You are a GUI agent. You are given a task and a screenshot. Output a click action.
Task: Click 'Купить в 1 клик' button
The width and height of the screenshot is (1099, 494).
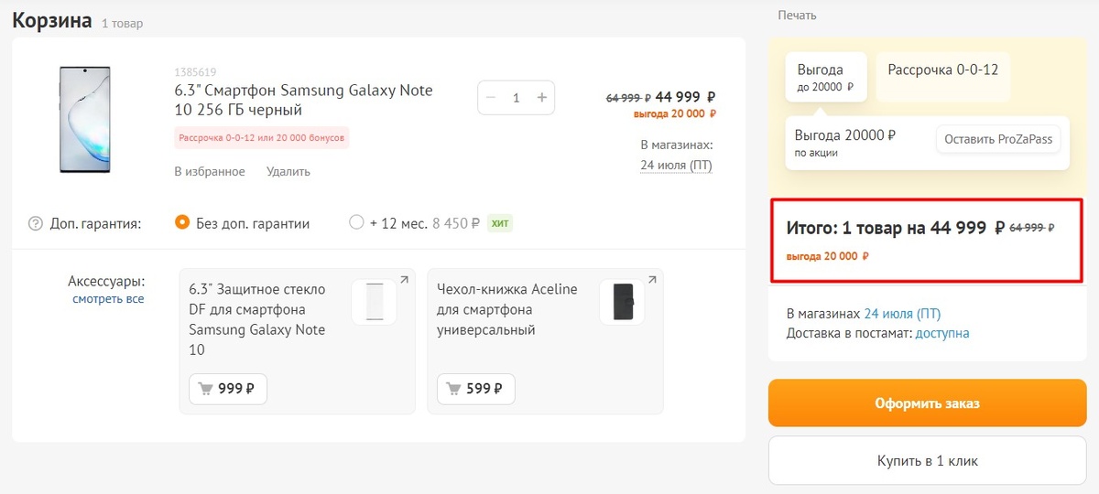click(x=927, y=460)
